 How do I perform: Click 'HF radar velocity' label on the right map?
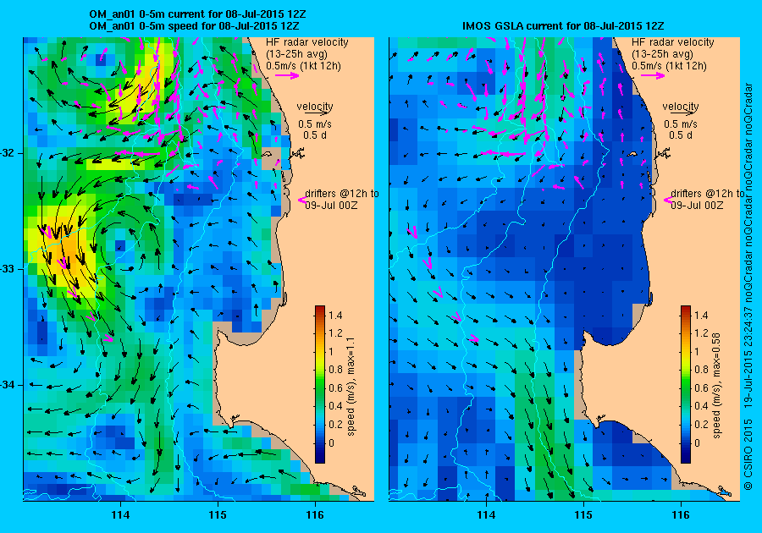pos(673,42)
